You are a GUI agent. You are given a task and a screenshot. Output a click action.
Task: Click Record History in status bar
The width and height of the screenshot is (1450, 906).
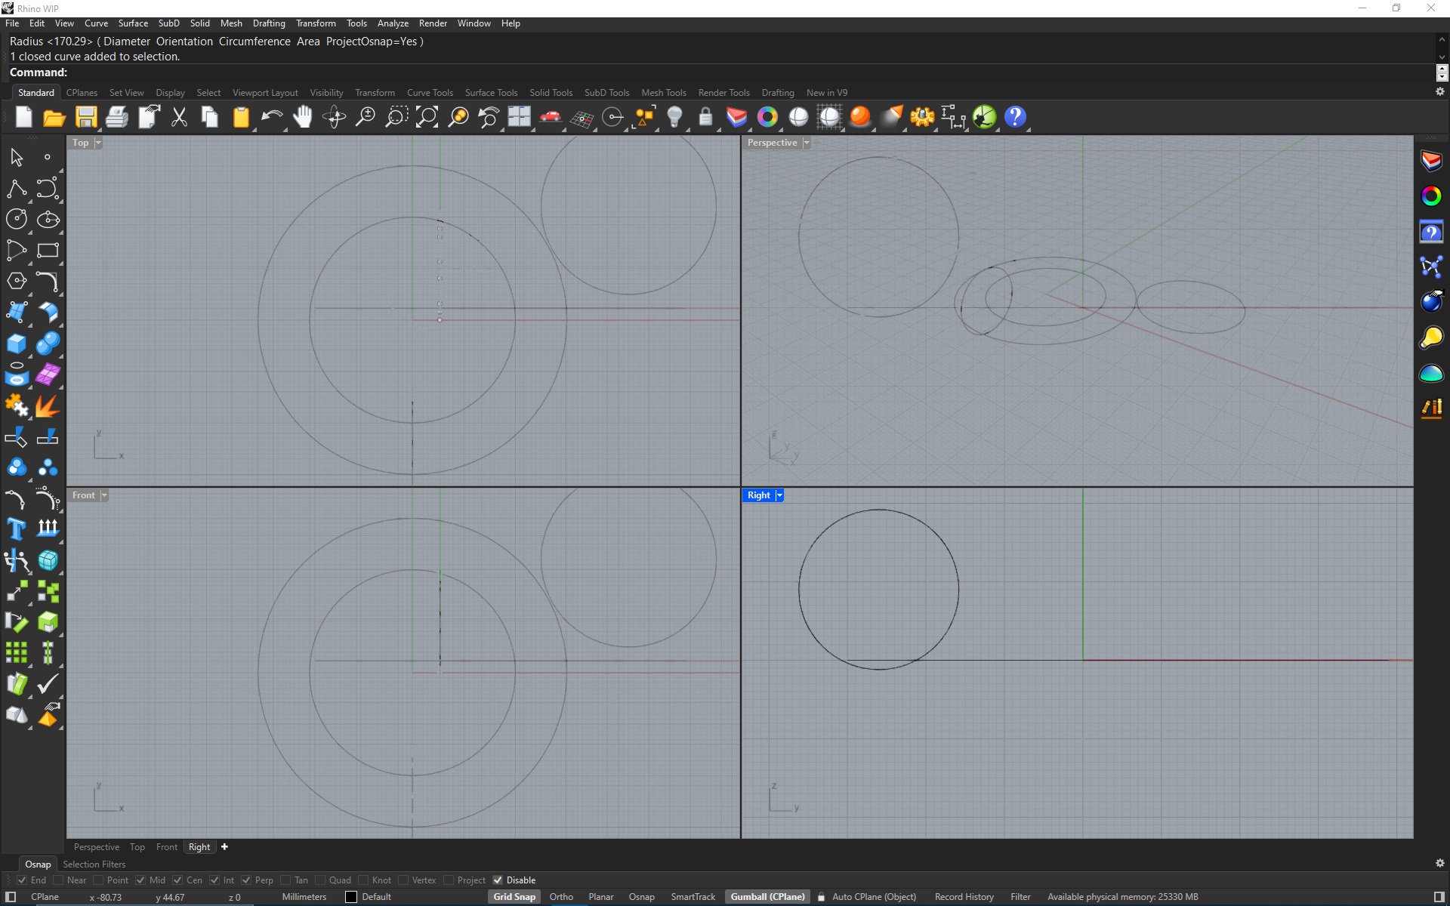point(964,897)
